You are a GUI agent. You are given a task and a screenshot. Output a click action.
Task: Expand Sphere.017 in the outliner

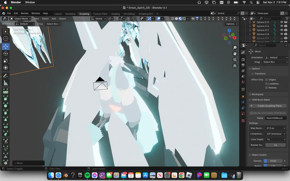pos(250,30)
